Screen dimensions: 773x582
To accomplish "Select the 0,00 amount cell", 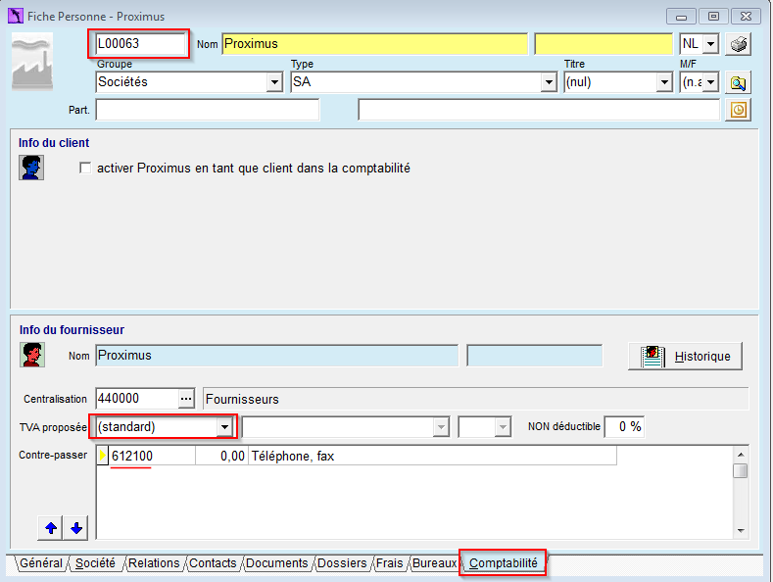I will coord(221,456).
